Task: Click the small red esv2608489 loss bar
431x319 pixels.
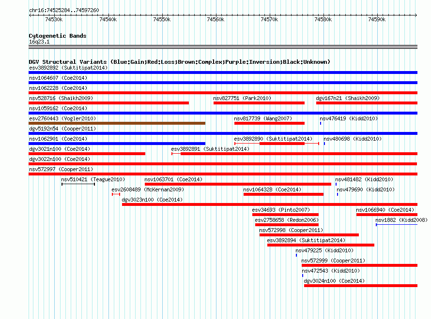Action: point(116,194)
